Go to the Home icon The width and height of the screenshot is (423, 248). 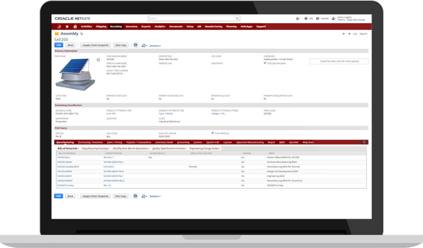[75, 26]
